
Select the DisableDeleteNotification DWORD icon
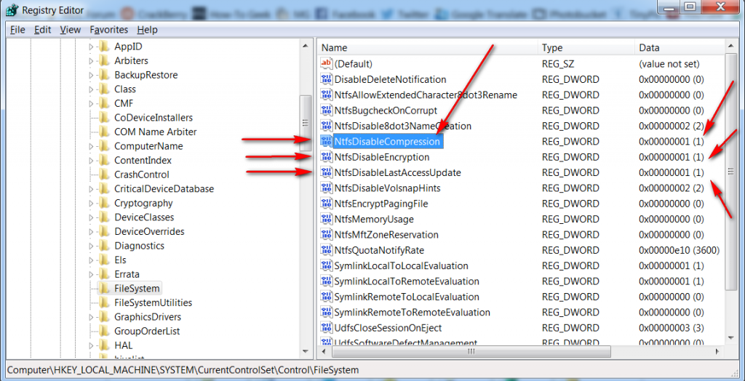(327, 79)
